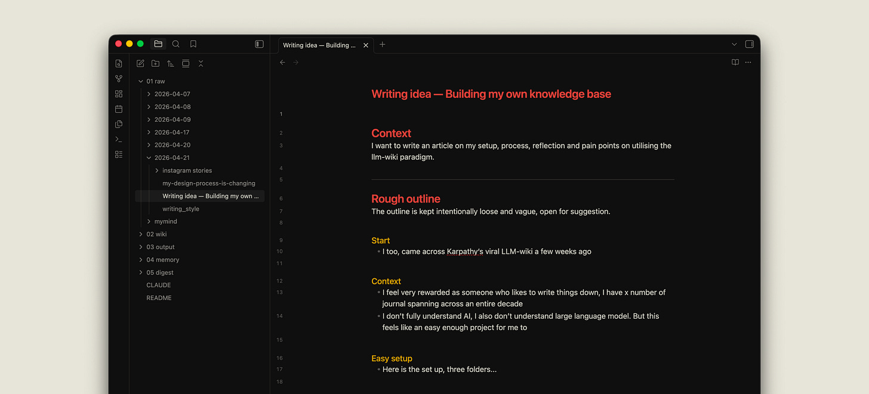Click macOS yellow minimize button

coord(129,44)
